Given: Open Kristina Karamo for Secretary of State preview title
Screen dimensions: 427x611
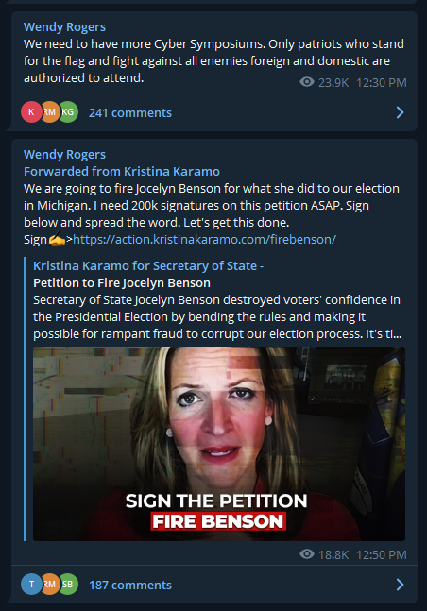Looking at the screenshot, I should (148, 265).
